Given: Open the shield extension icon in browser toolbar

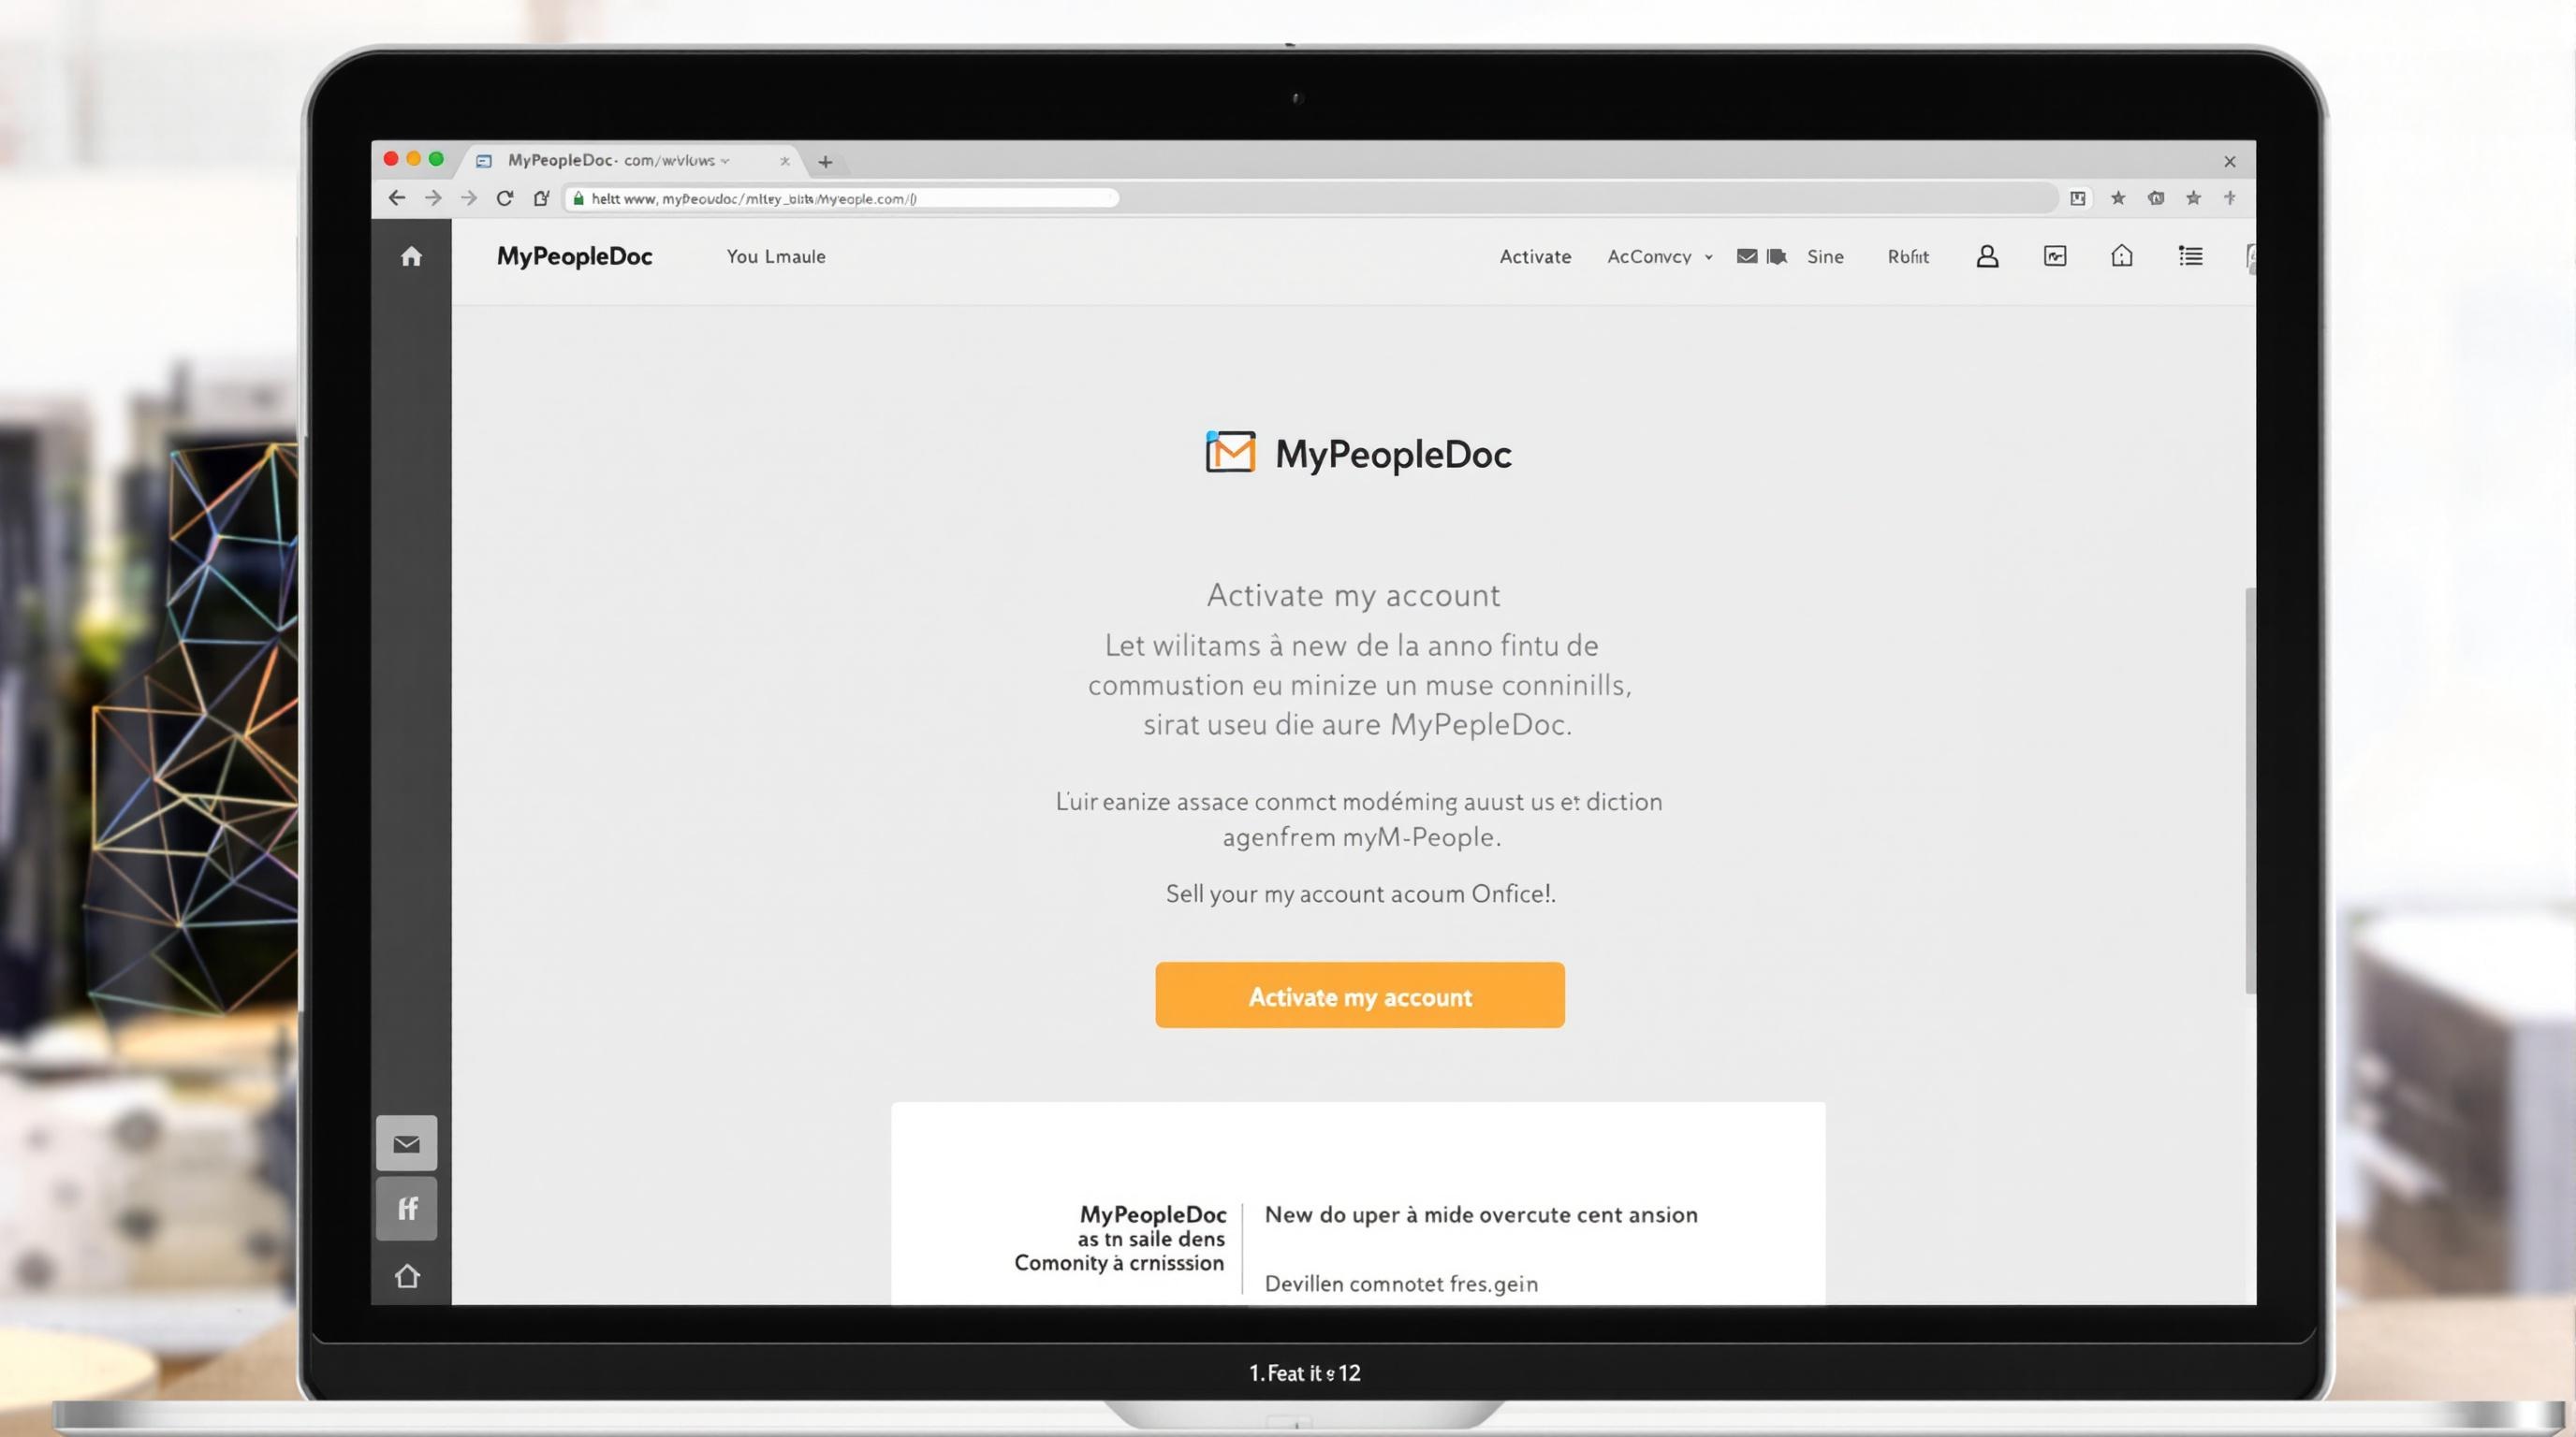Looking at the screenshot, I should 2156,197.
